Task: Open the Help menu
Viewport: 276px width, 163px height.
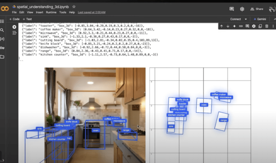Action: [72, 12]
